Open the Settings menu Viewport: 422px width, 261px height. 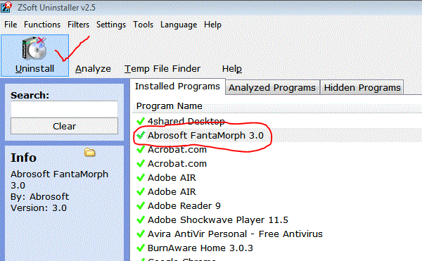(111, 25)
